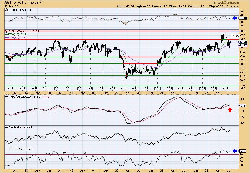Click the 53.10 RSI value tag
The height and width of the screenshot is (173, 250).
(x=243, y=18)
